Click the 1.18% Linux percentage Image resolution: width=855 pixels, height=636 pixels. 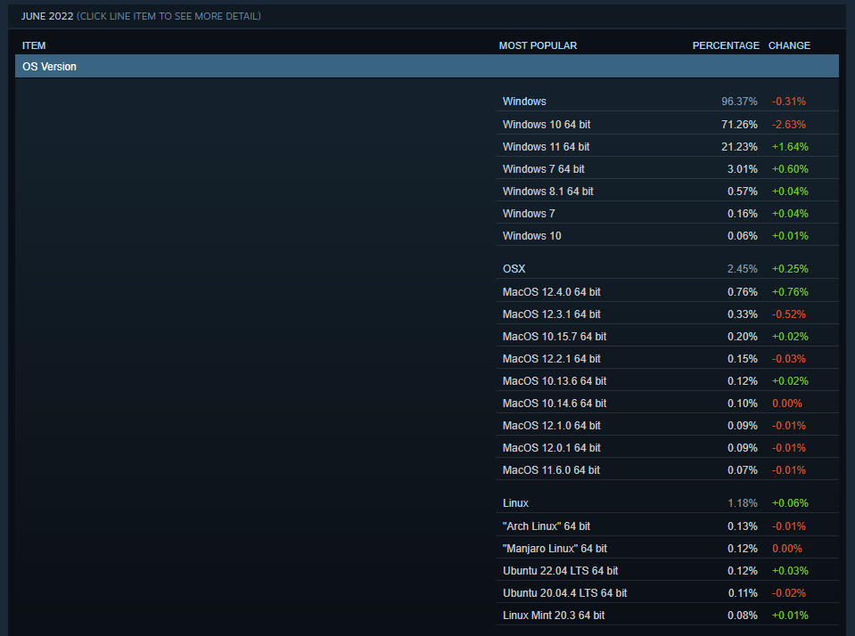pyautogui.click(x=742, y=503)
